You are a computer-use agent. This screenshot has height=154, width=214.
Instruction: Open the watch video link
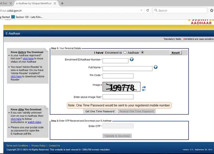pyautogui.click(x=34, y=122)
